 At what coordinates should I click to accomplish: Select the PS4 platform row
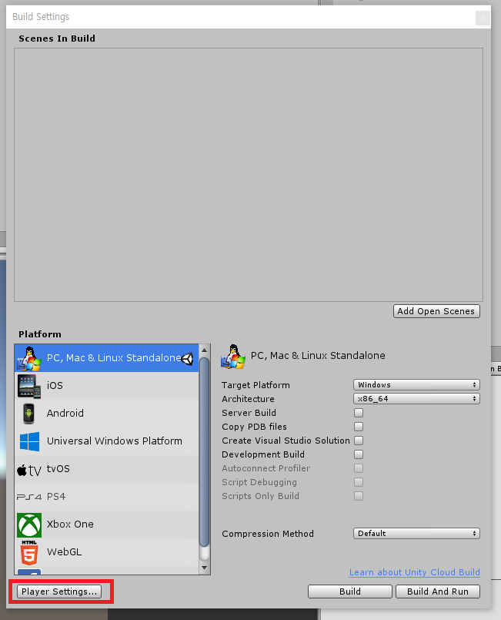pos(106,496)
